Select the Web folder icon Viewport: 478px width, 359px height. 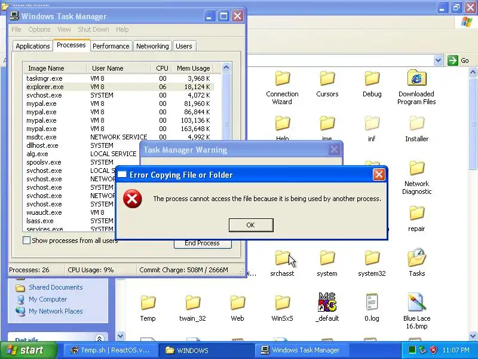tap(237, 303)
